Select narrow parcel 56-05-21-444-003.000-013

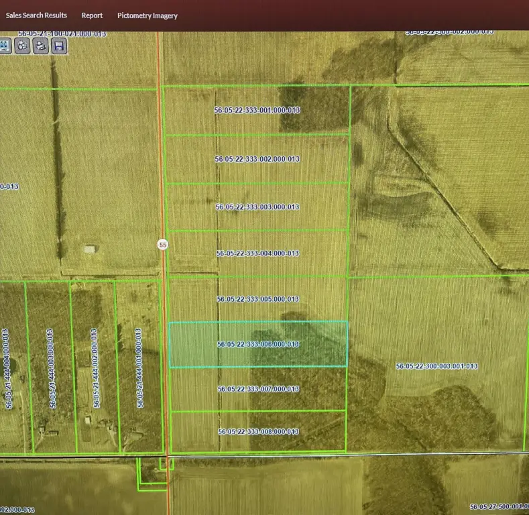(50, 367)
